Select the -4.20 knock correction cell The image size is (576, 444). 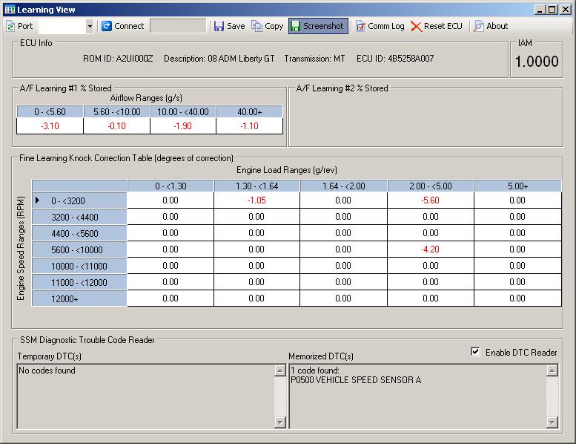point(431,249)
